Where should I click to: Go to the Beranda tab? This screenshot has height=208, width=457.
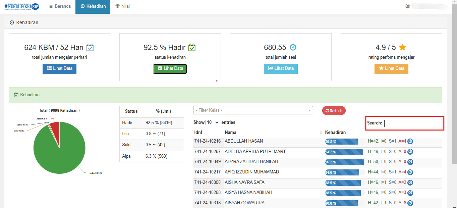[60, 6]
